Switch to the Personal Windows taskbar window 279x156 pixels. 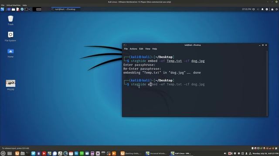tap(156, 153)
